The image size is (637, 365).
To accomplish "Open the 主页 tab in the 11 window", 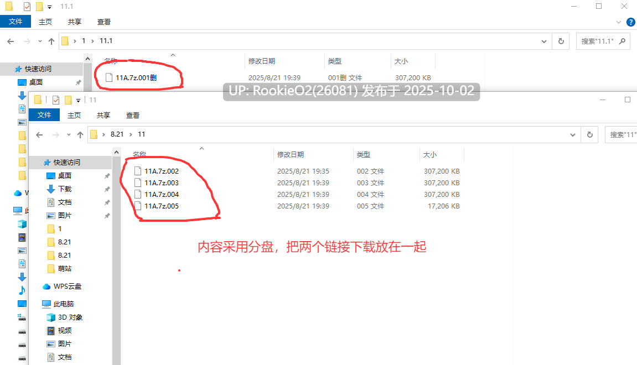I will 74,115.
